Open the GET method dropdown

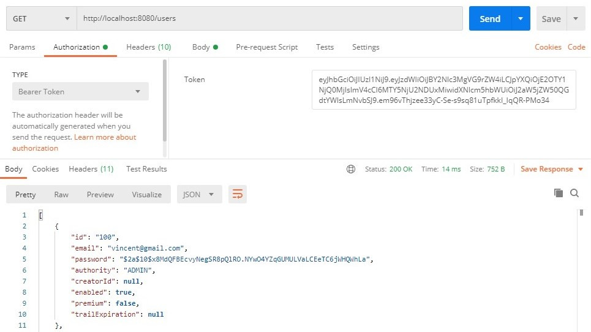click(x=42, y=18)
